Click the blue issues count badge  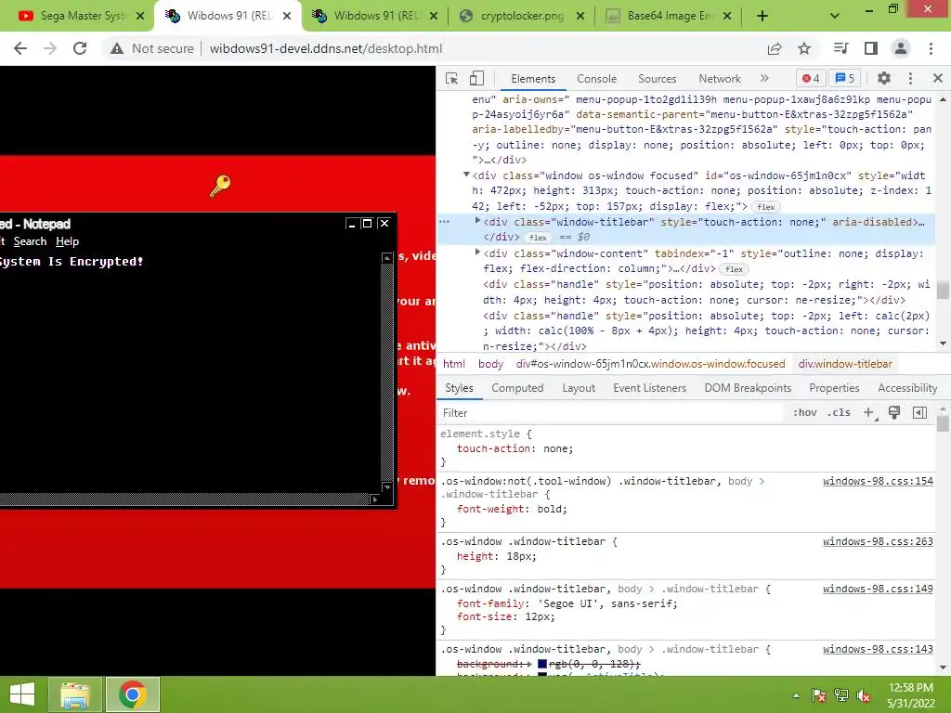(845, 78)
